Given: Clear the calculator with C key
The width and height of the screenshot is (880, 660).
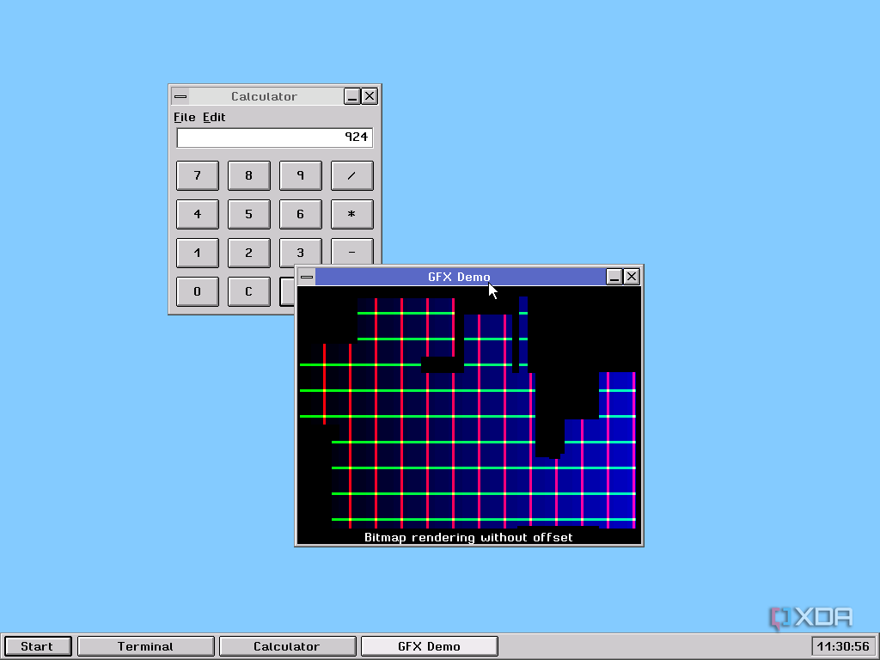Looking at the screenshot, I should [x=249, y=292].
